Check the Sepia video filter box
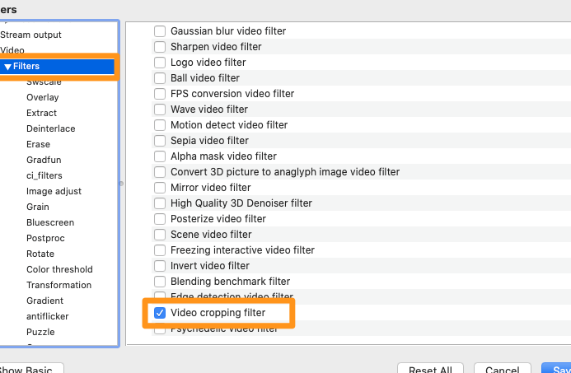This screenshot has width=571, height=373. (x=160, y=141)
